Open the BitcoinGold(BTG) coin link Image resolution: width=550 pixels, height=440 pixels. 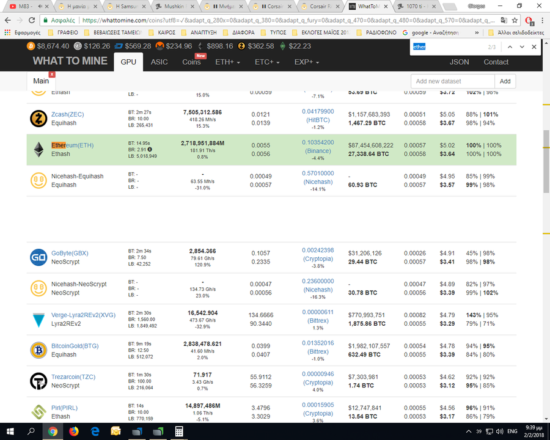click(x=75, y=346)
